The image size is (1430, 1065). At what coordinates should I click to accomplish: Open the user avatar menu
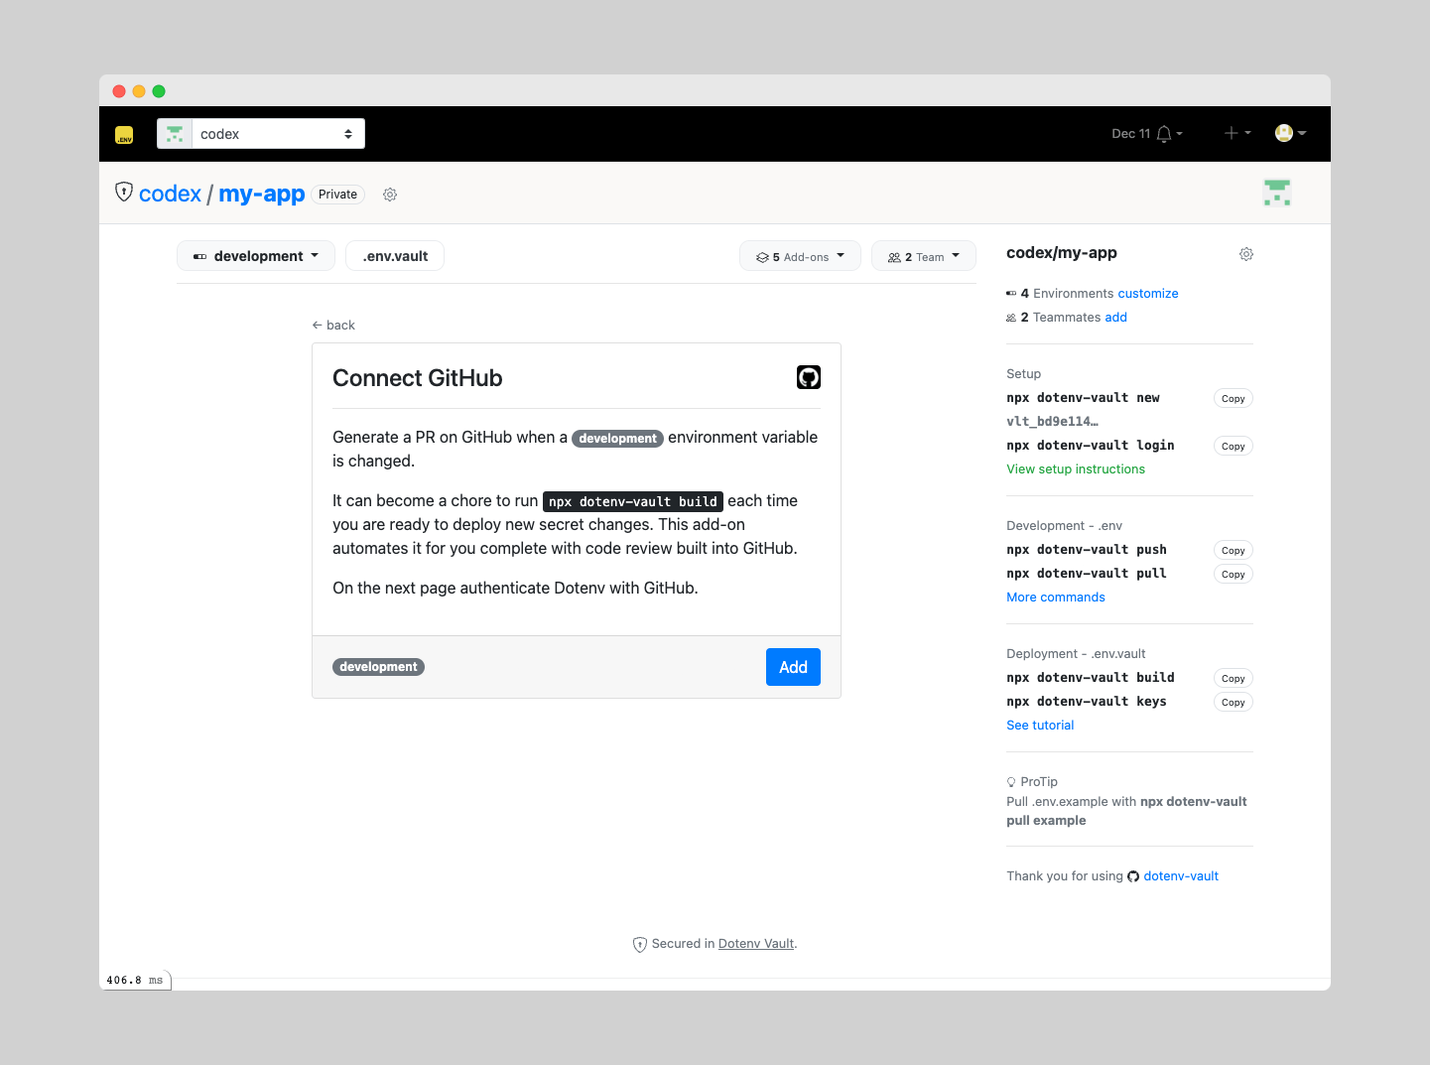1290,133
